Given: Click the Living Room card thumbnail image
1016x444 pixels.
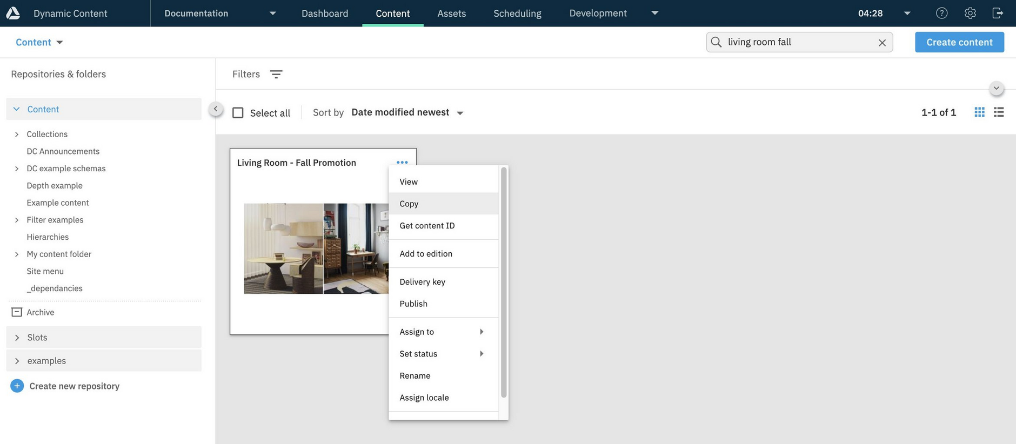Looking at the screenshot, I should click(316, 248).
